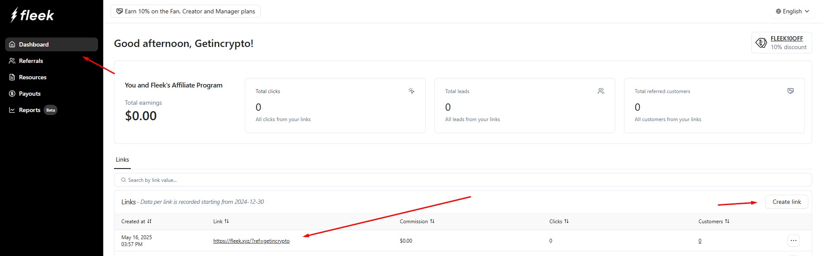Open the English language dropdown

(792, 11)
